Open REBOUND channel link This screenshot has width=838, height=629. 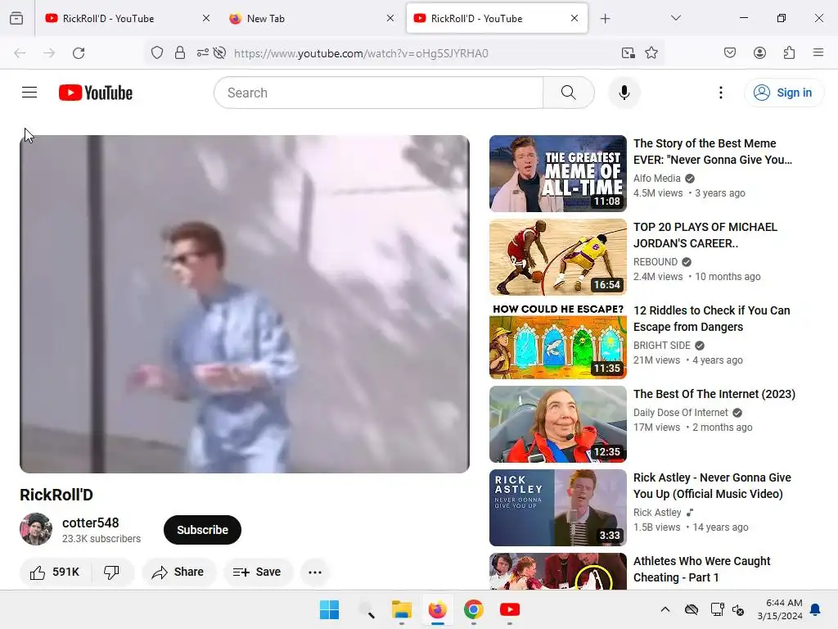click(x=656, y=261)
